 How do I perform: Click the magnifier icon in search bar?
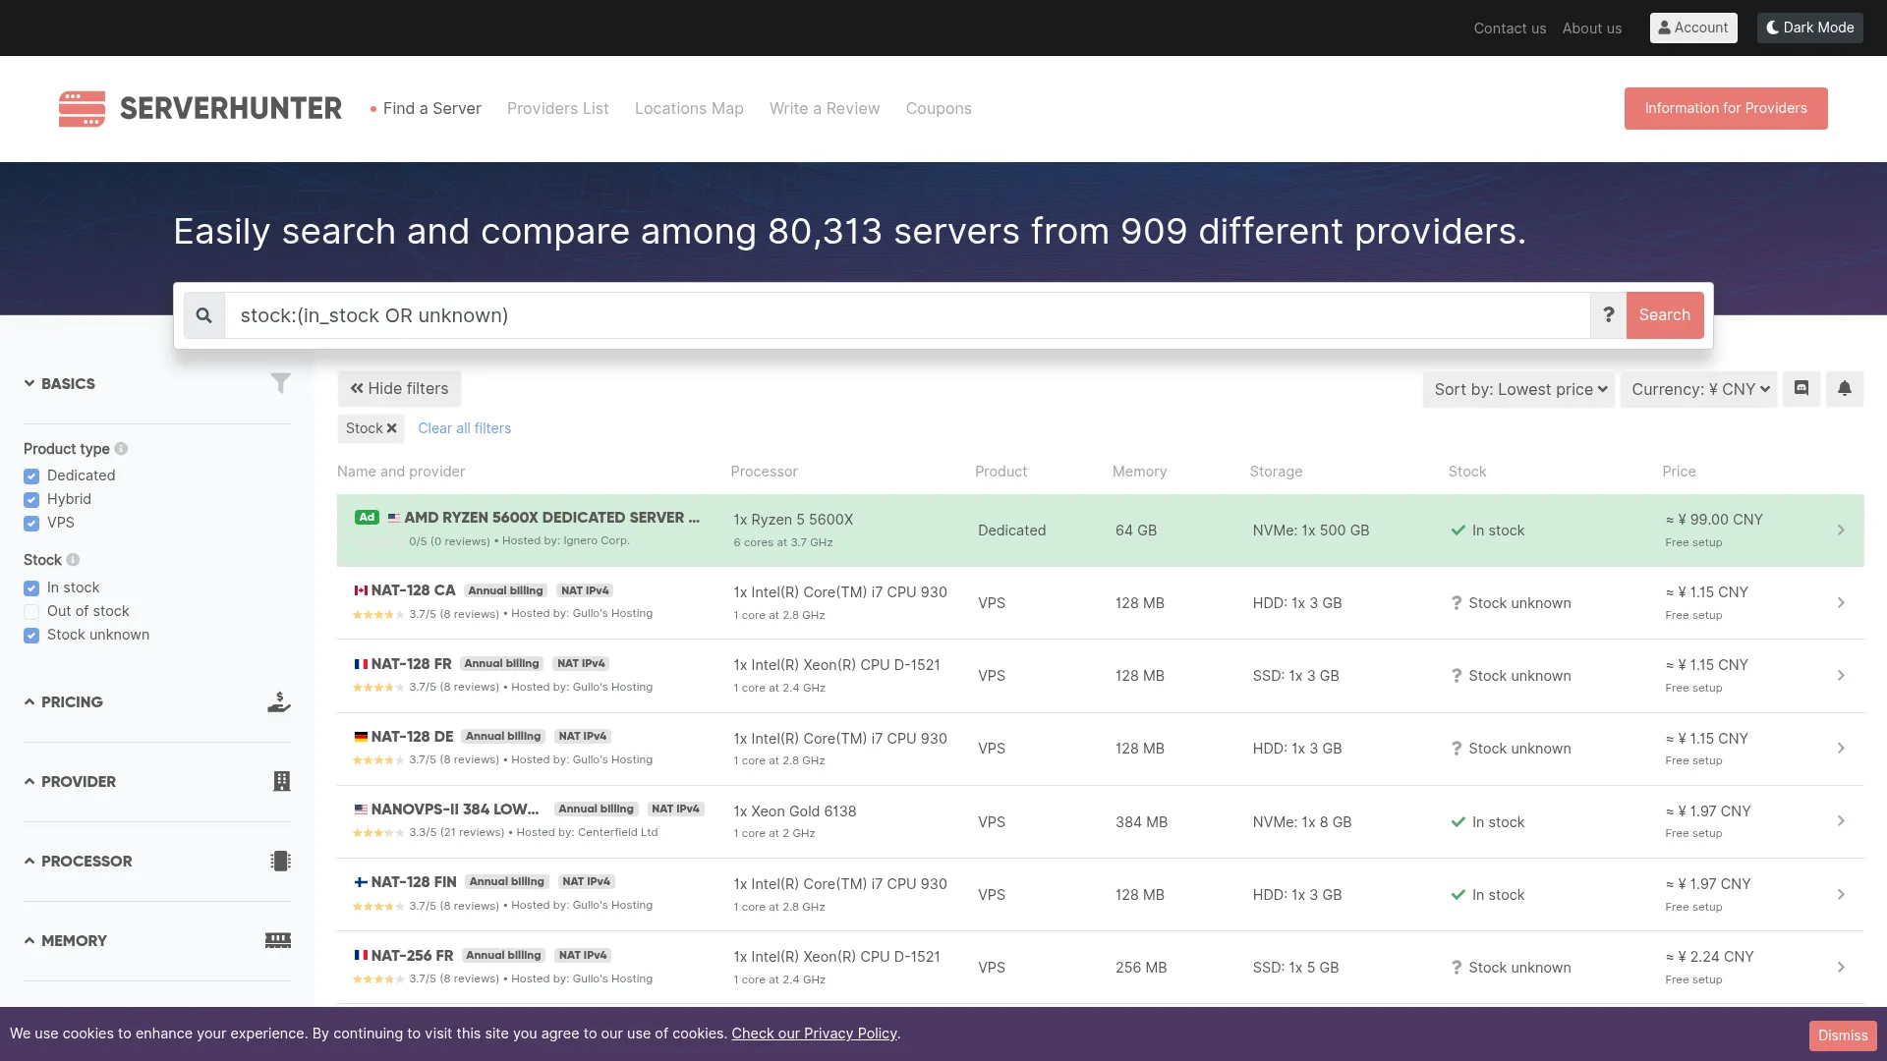tap(203, 315)
